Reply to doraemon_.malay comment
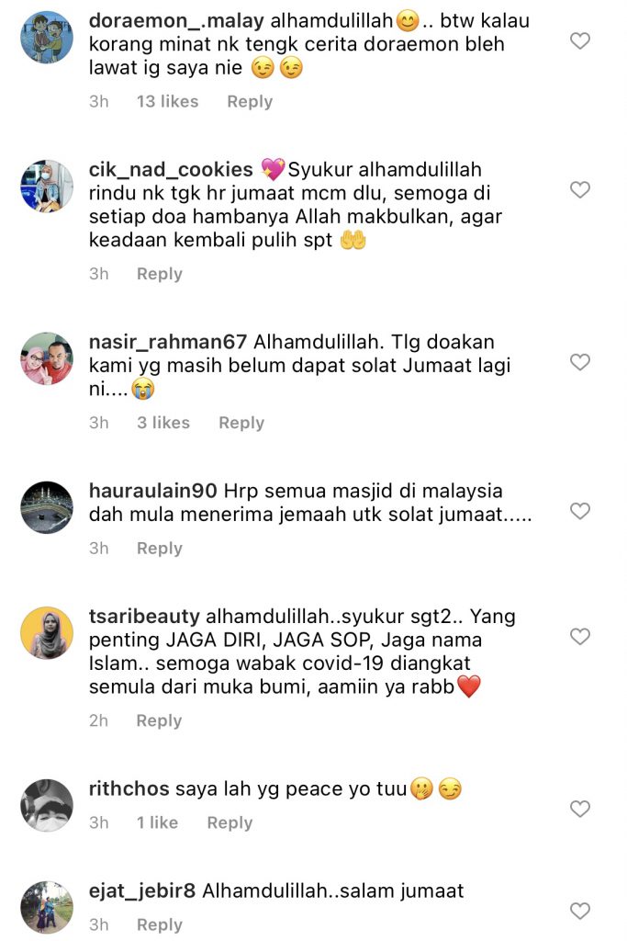The width and height of the screenshot is (627, 941). 250,101
